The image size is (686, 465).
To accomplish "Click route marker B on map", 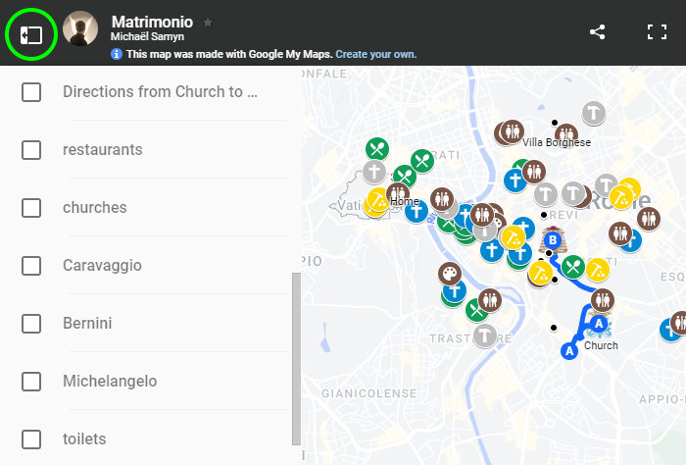I will click(x=553, y=239).
